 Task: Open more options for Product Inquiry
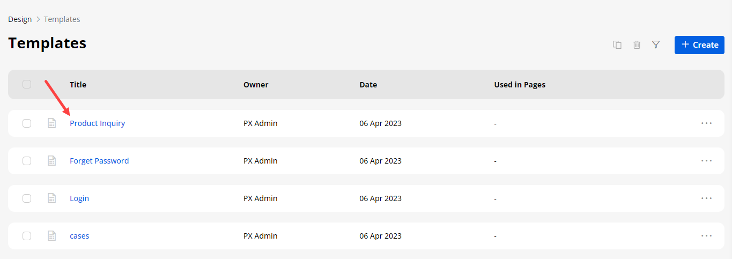coord(706,123)
